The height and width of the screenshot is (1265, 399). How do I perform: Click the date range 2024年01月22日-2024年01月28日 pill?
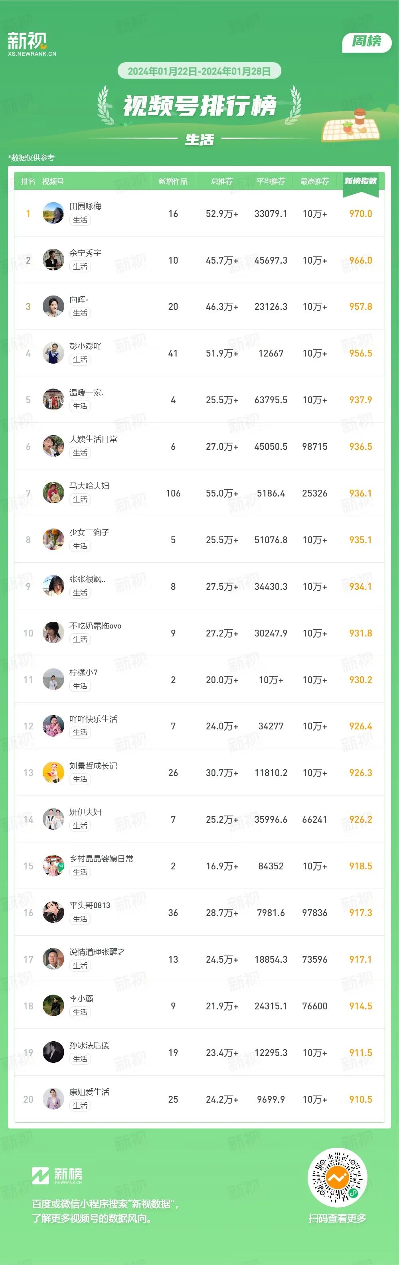click(x=199, y=71)
